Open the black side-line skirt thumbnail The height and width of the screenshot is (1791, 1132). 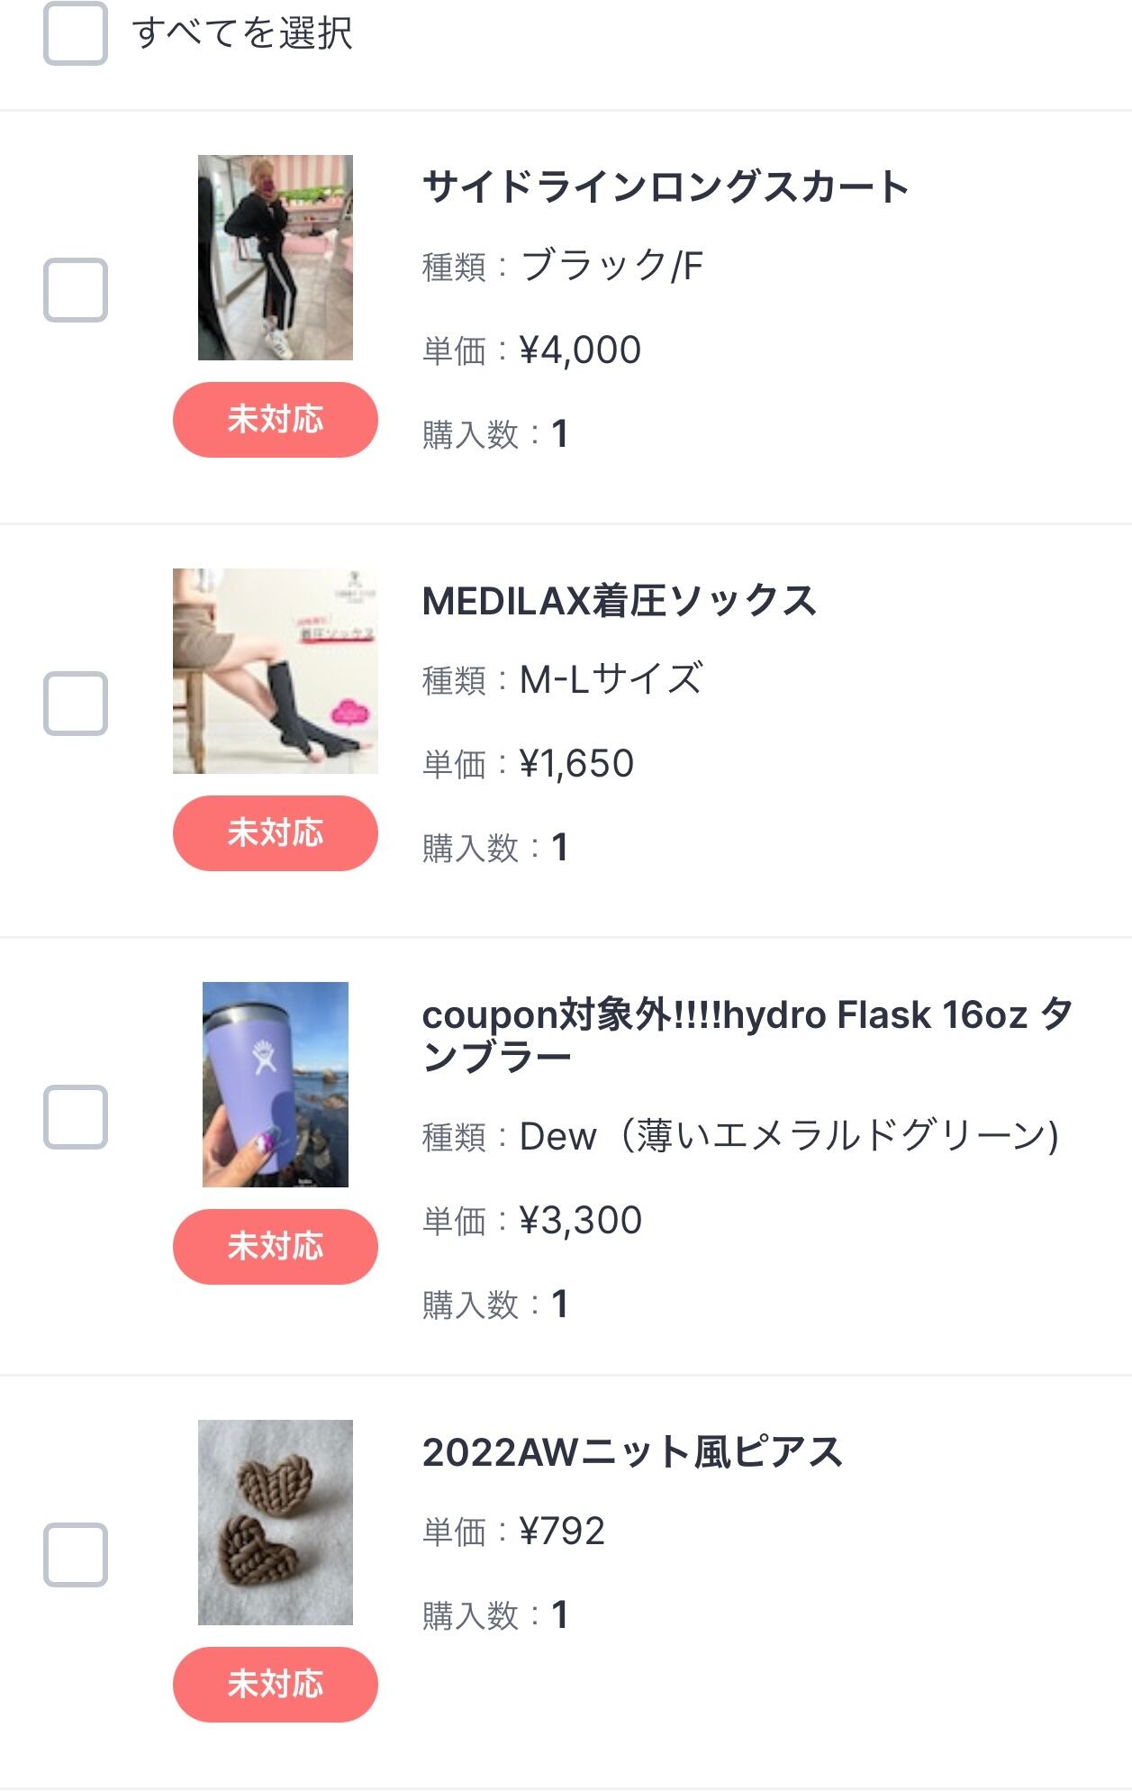(276, 258)
